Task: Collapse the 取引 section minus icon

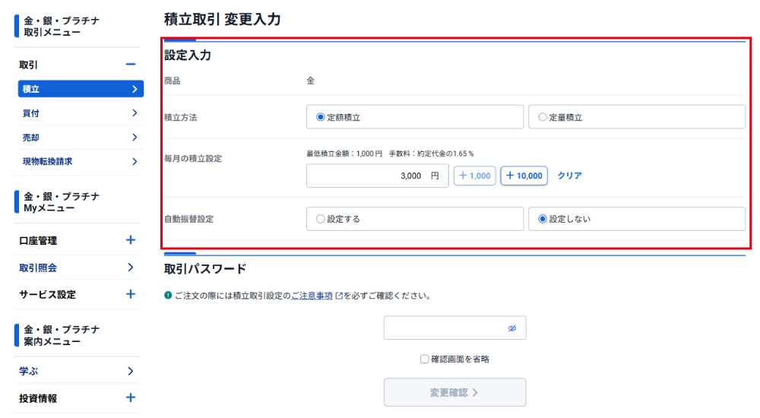Action: [x=131, y=65]
